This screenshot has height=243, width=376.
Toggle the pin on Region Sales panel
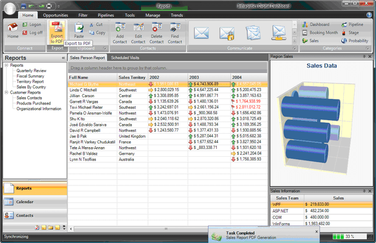[364, 56]
